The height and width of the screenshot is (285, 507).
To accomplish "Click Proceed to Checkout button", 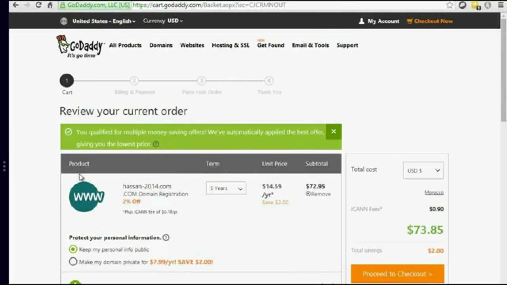I will [397, 274].
